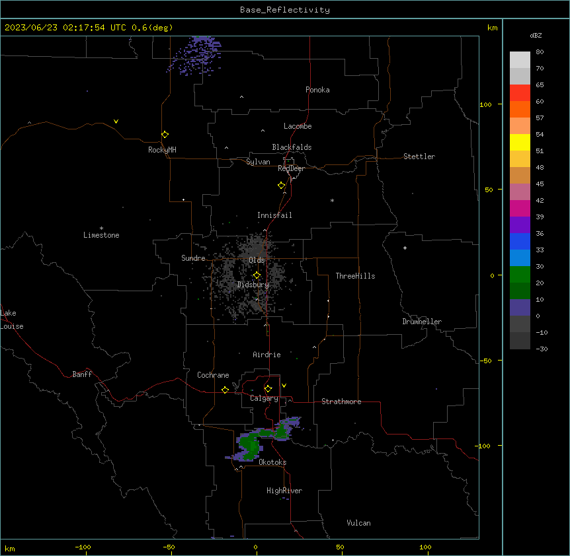Click the slate purple 10 dBZ legend color
This screenshot has width=570, height=556.
(520, 308)
